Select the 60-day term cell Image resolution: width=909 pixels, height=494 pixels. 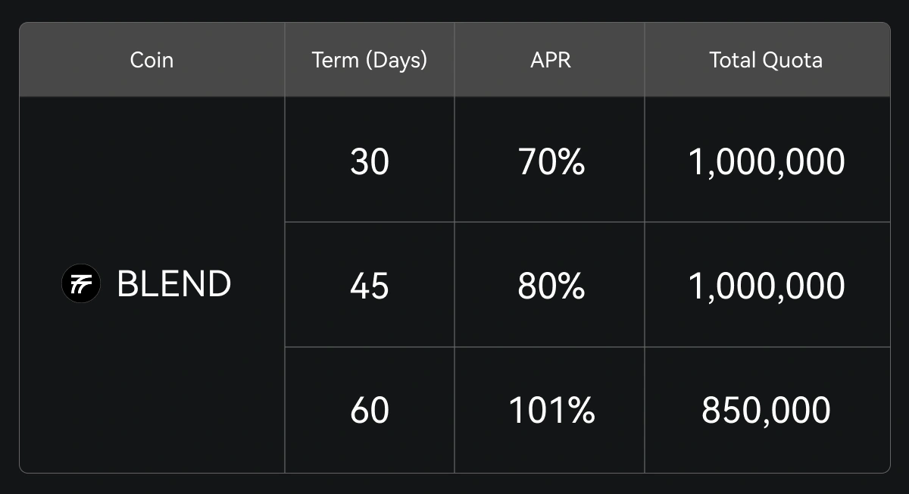click(x=369, y=410)
